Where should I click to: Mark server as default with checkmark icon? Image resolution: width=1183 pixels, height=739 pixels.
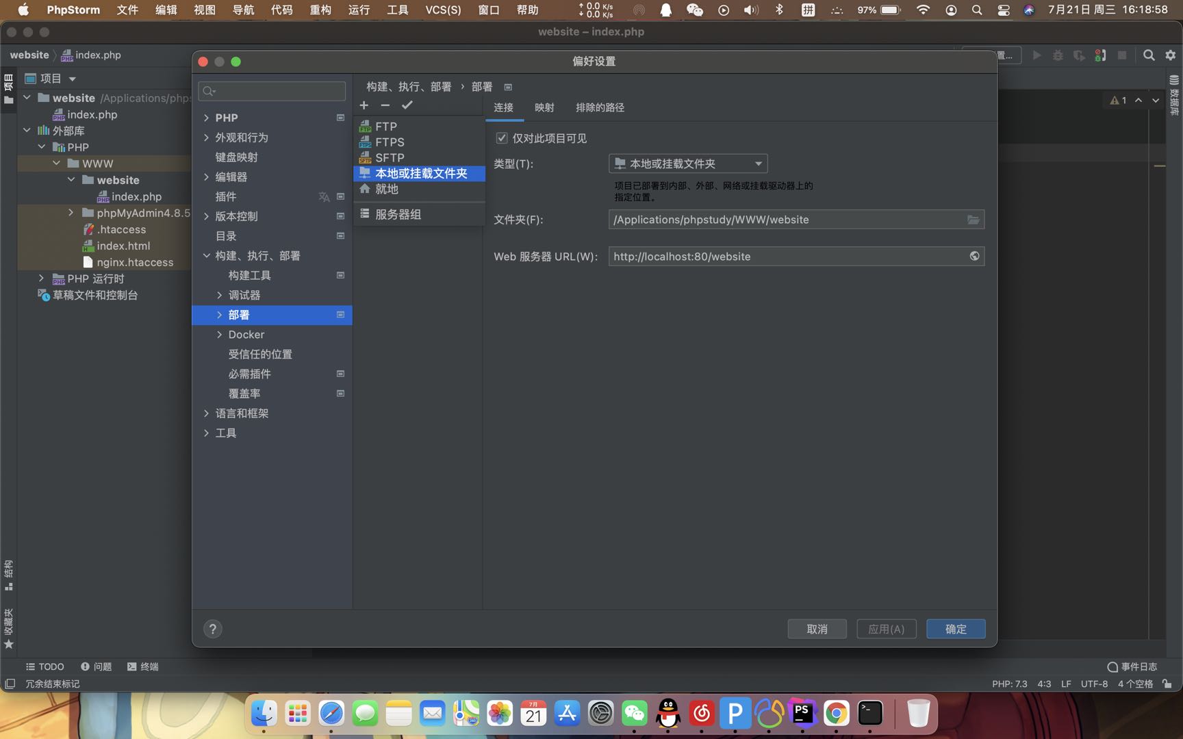407,105
